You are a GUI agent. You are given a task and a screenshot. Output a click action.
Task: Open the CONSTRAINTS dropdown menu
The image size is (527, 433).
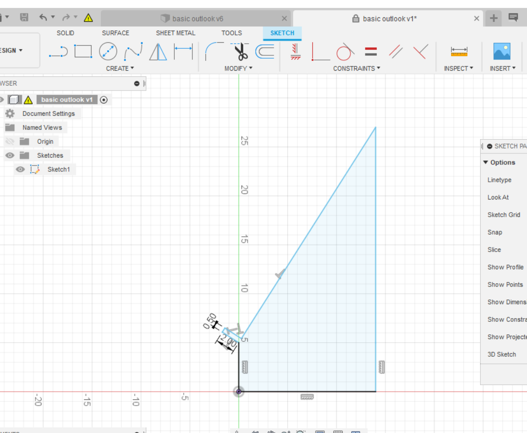356,68
